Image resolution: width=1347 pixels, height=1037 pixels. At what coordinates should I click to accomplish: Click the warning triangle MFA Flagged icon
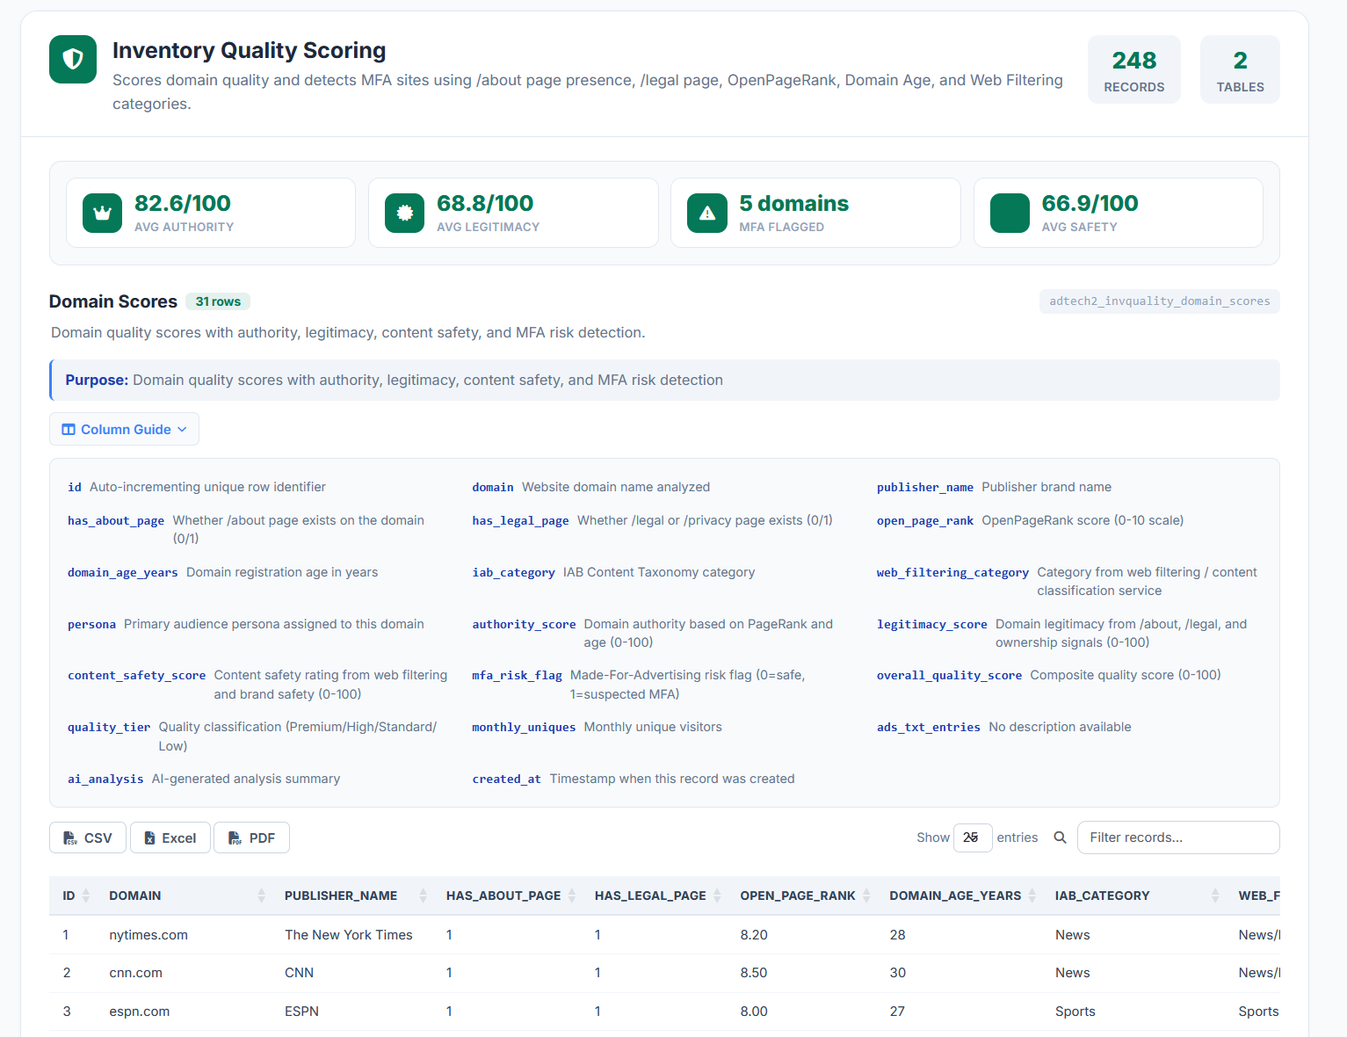click(x=707, y=214)
